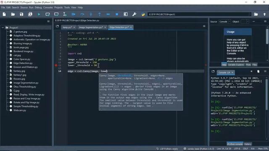This screenshot has height=151, width=269.
Task: Open the Source menu
Action: [x=24, y=8]
